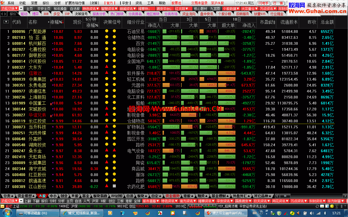Click first yellow circle signal in 广聚能源 row

[107, 31]
